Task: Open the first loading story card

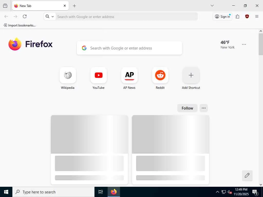Action: pos(89,150)
